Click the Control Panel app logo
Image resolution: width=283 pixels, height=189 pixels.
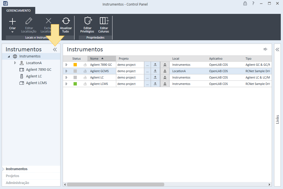(6, 3)
